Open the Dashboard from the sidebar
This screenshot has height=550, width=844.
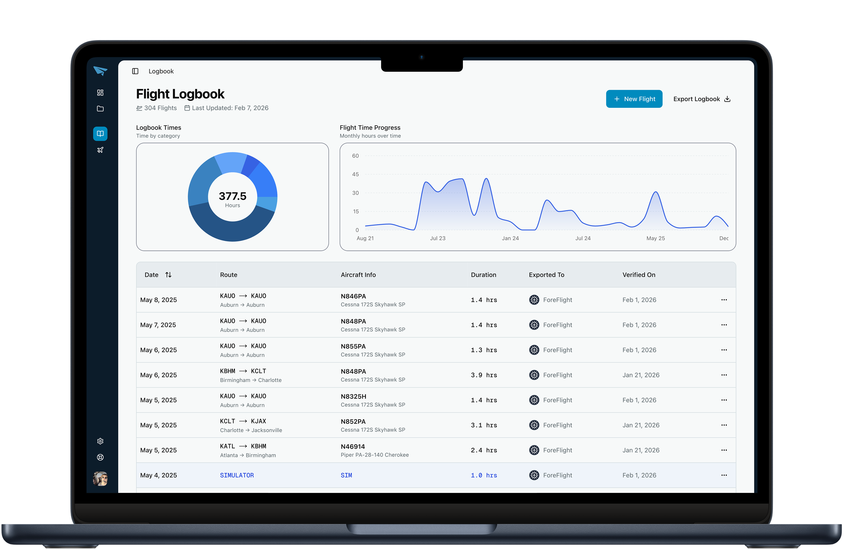[x=100, y=92]
